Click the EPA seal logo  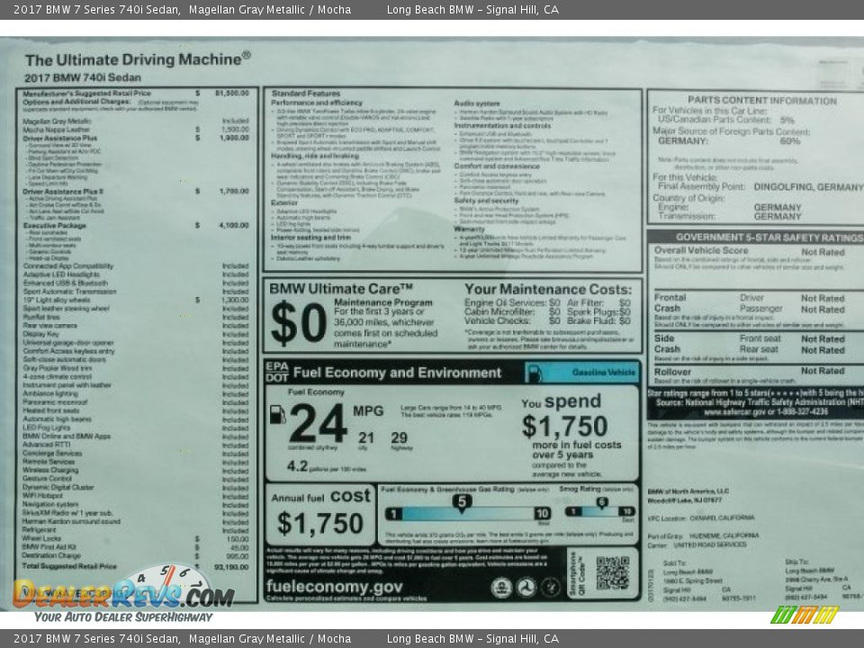[502, 588]
